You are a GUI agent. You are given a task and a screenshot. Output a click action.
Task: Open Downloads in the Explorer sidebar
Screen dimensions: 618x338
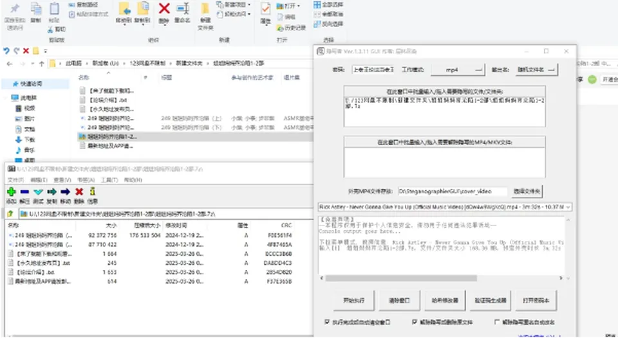point(26,139)
